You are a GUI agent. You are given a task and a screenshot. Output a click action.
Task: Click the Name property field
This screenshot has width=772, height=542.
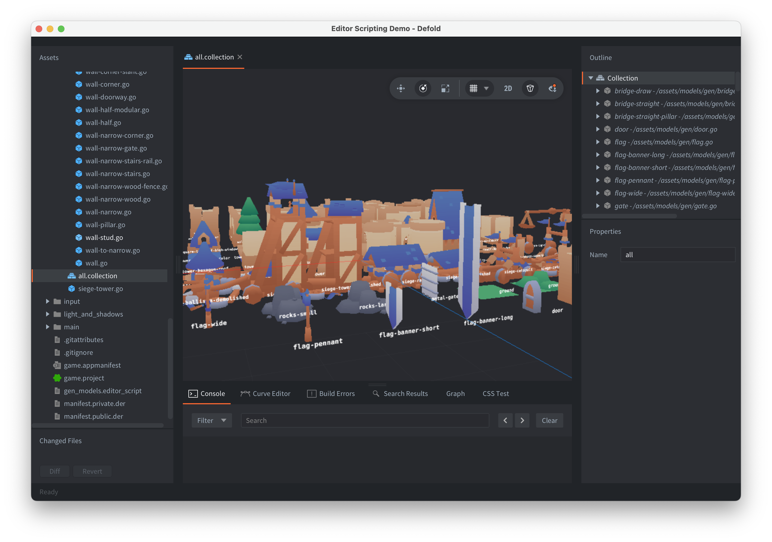pos(678,255)
